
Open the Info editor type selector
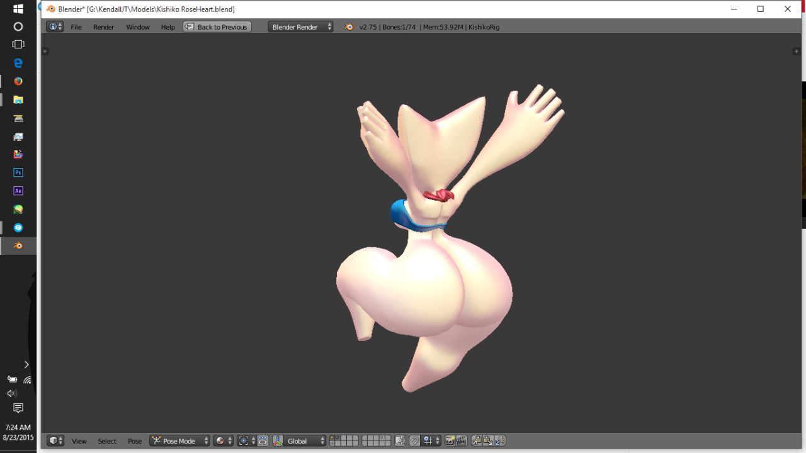pos(55,26)
